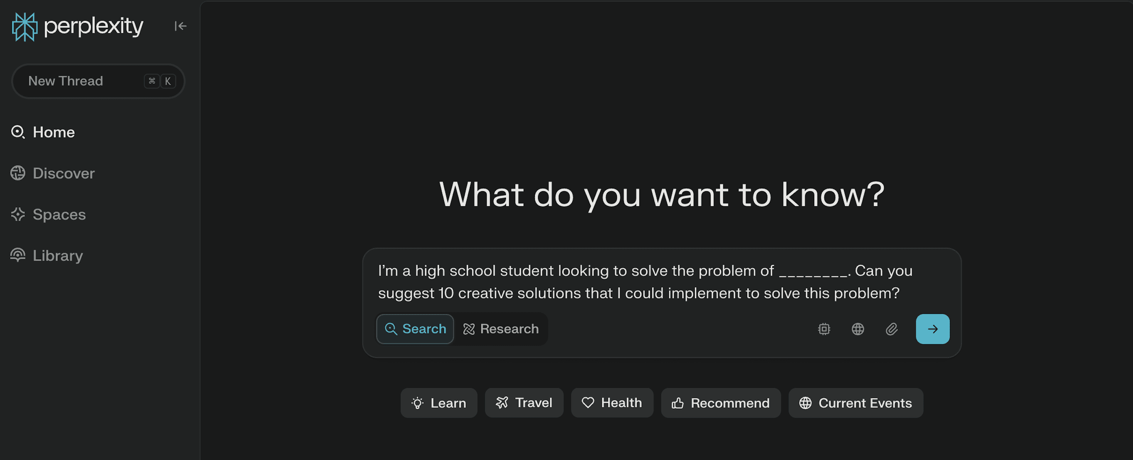Open the Library section
This screenshot has height=460, width=1133.
pyautogui.click(x=47, y=255)
